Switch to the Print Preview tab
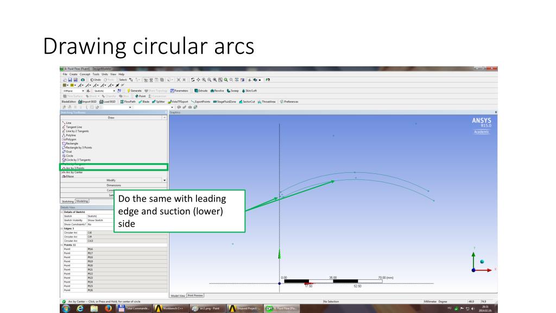 coord(195,296)
